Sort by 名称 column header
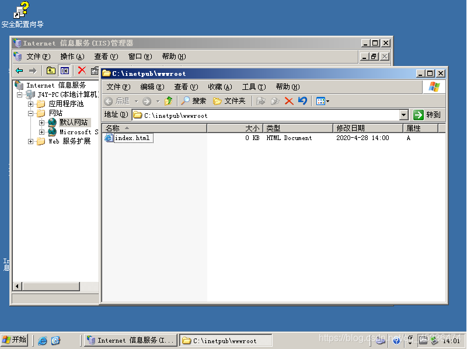467x349 pixels. pos(155,128)
